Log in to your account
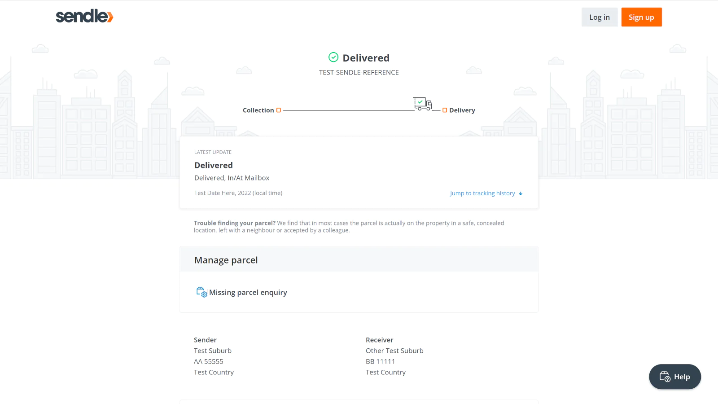 (600, 17)
